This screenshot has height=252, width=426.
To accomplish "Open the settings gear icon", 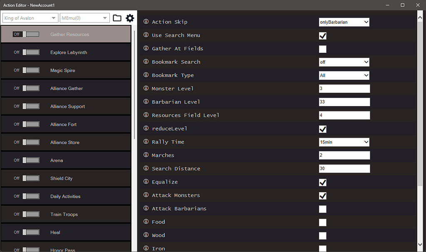I will pyautogui.click(x=130, y=18).
